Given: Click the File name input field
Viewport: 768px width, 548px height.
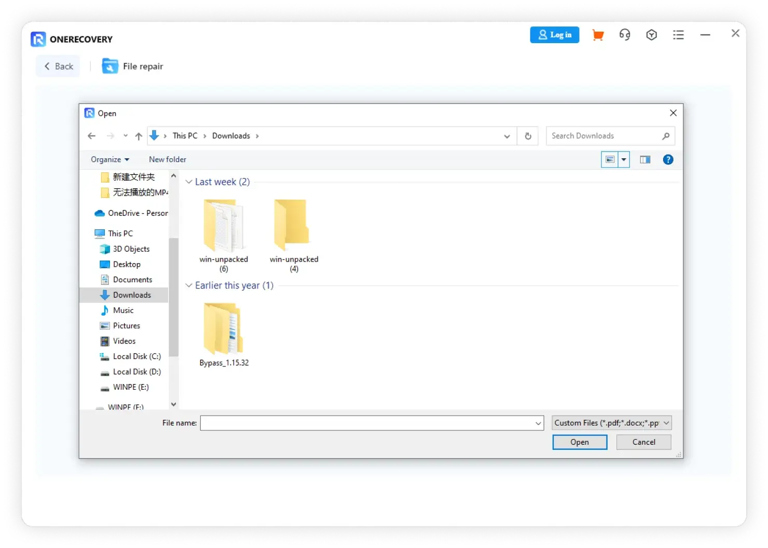Looking at the screenshot, I should [367, 423].
